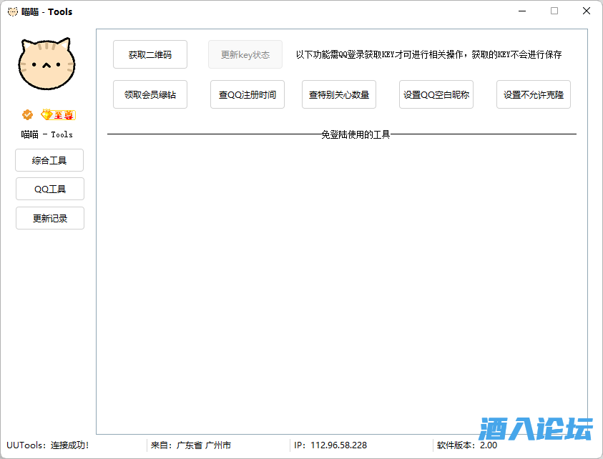Open the 综合工具 section
Viewport: 603px width, 459px height.
click(x=49, y=161)
